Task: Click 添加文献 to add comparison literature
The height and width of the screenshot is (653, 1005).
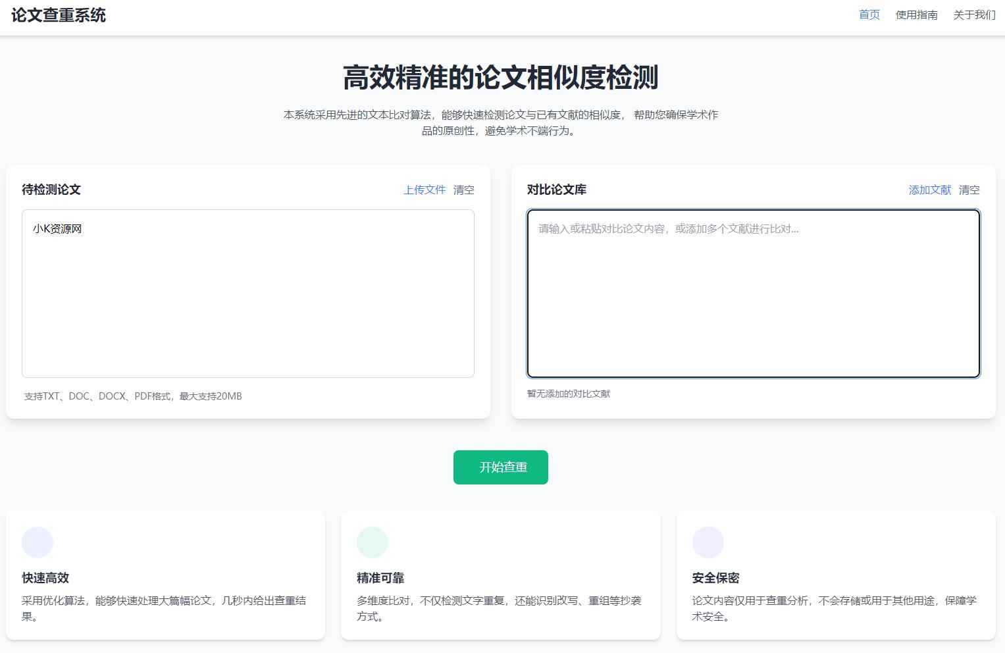Action: 929,190
